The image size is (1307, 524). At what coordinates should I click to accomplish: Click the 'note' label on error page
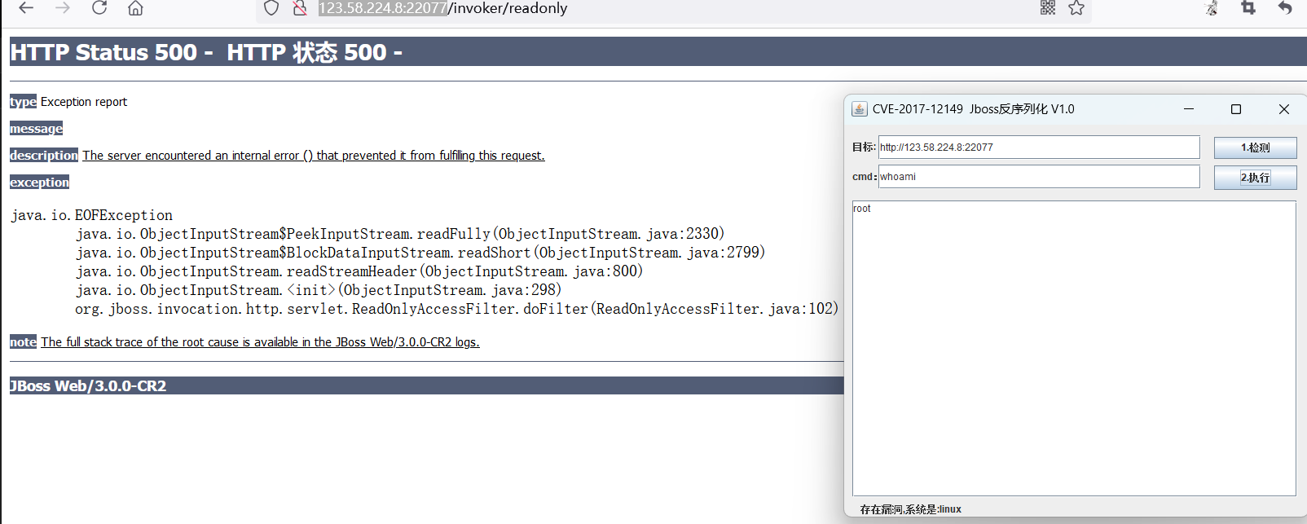(23, 342)
